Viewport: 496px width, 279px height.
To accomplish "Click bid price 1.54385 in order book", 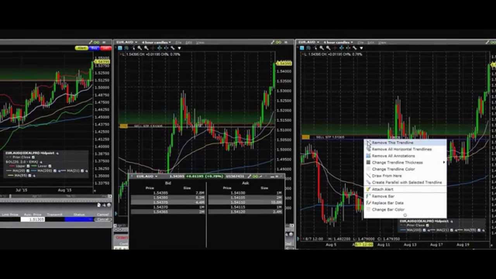I will pyautogui.click(x=160, y=193).
